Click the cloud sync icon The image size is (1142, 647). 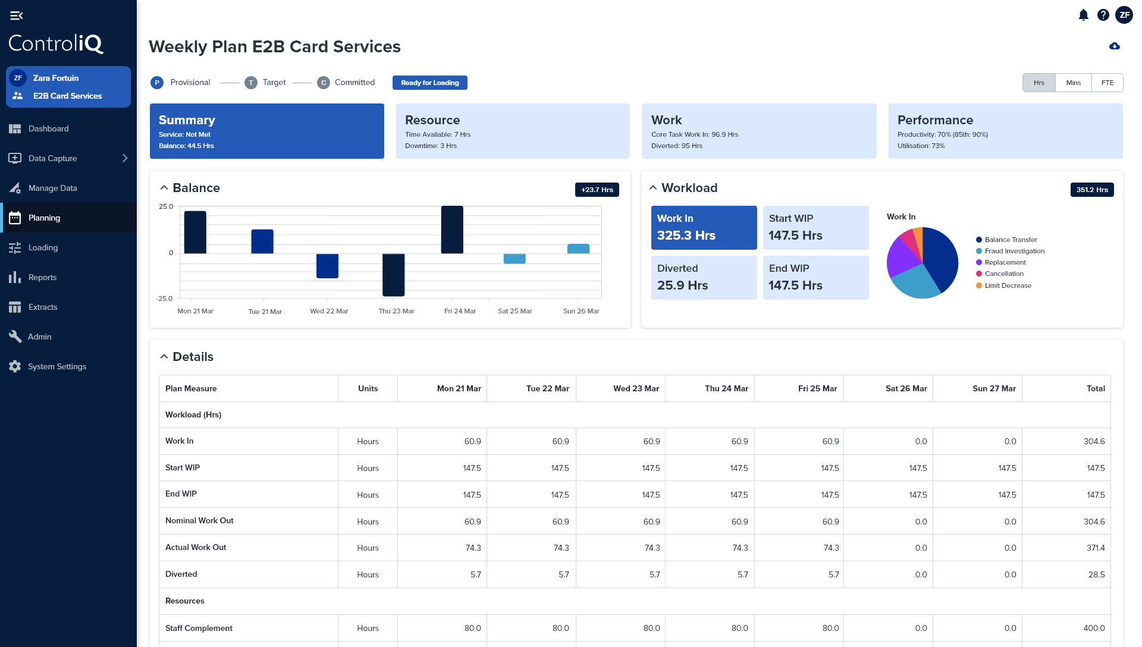pos(1115,46)
